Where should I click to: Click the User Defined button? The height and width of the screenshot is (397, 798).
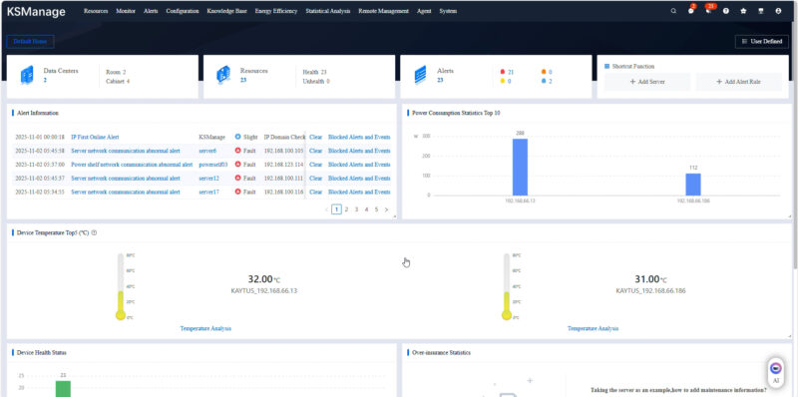click(762, 42)
